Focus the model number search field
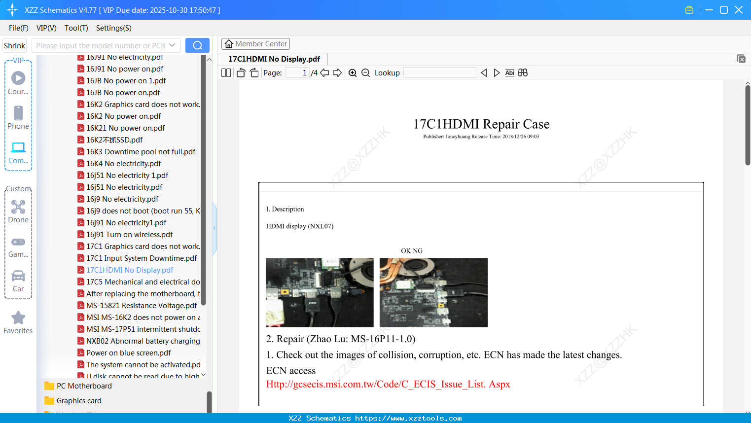The image size is (751, 423). click(101, 45)
